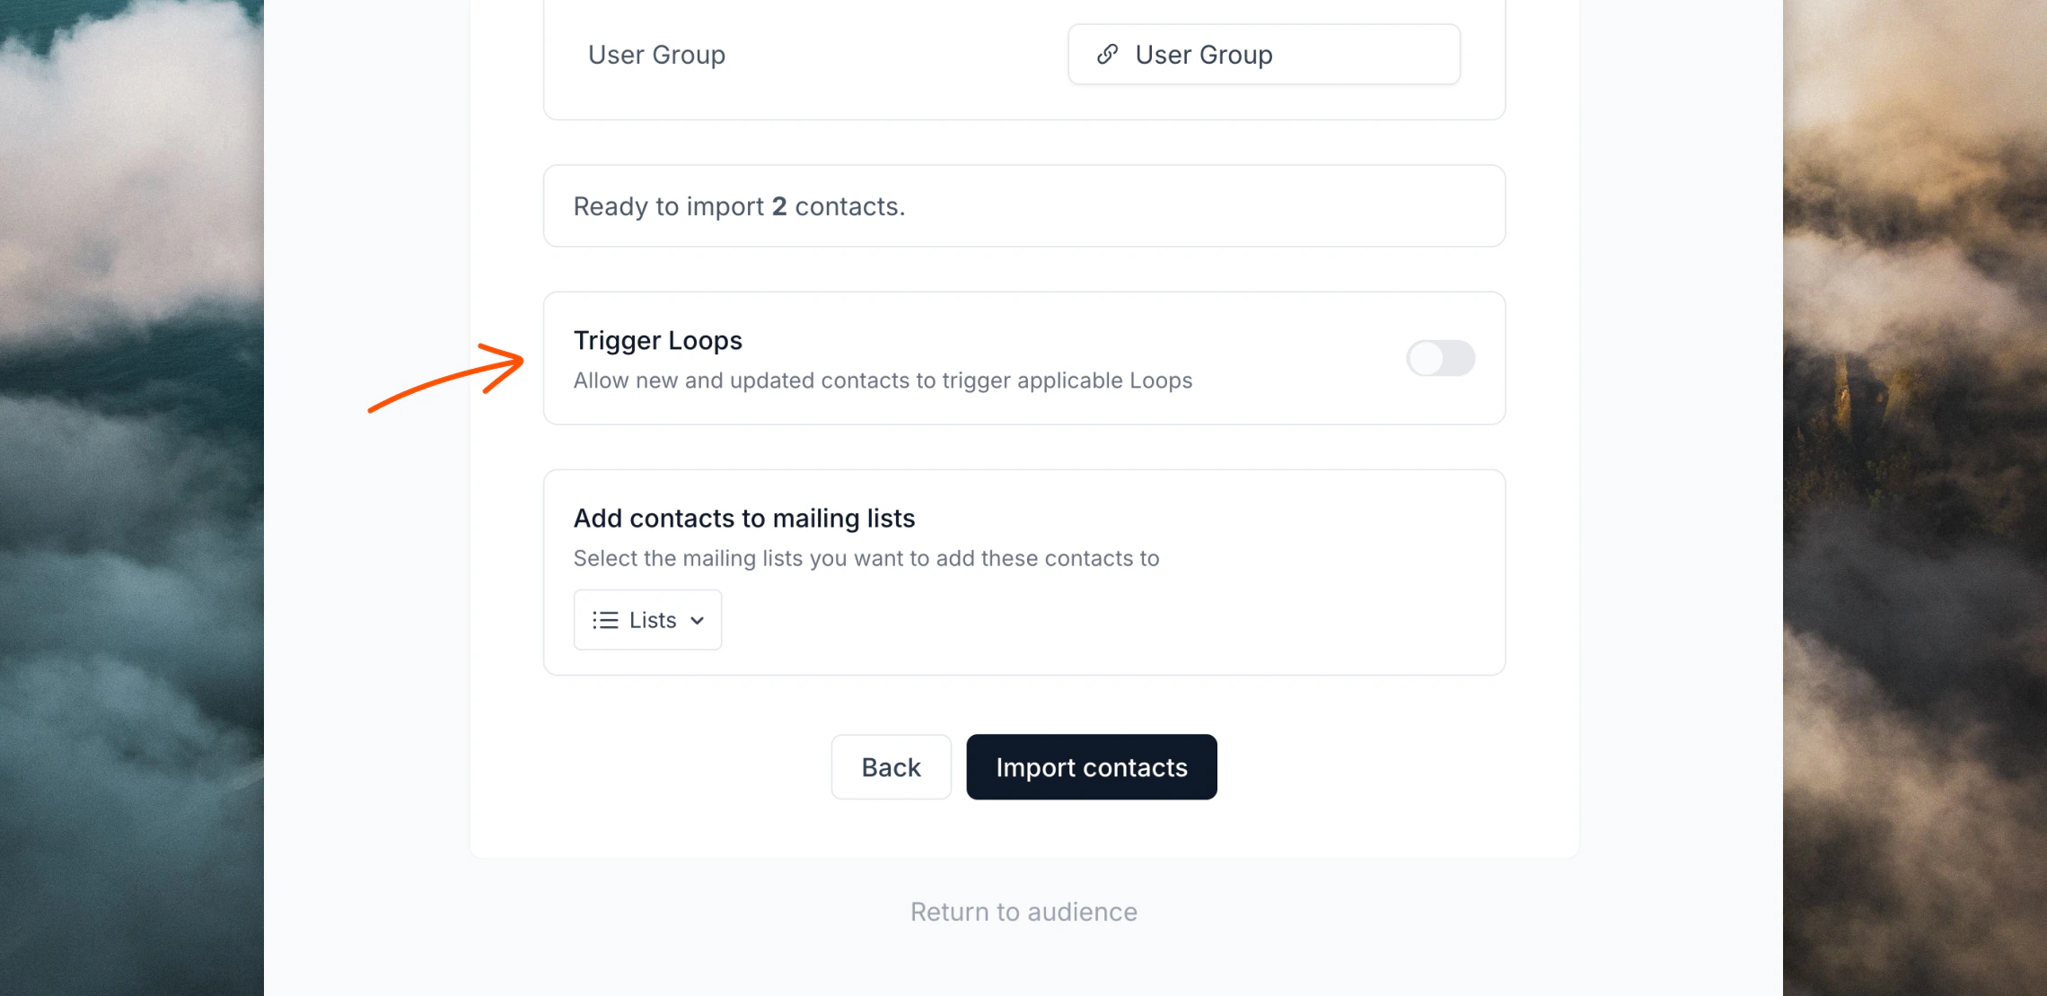Viewport: 2047px width, 996px height.
Task: Click the Add contacts to mailing lists heading
Action: click(x=743, y=518)
